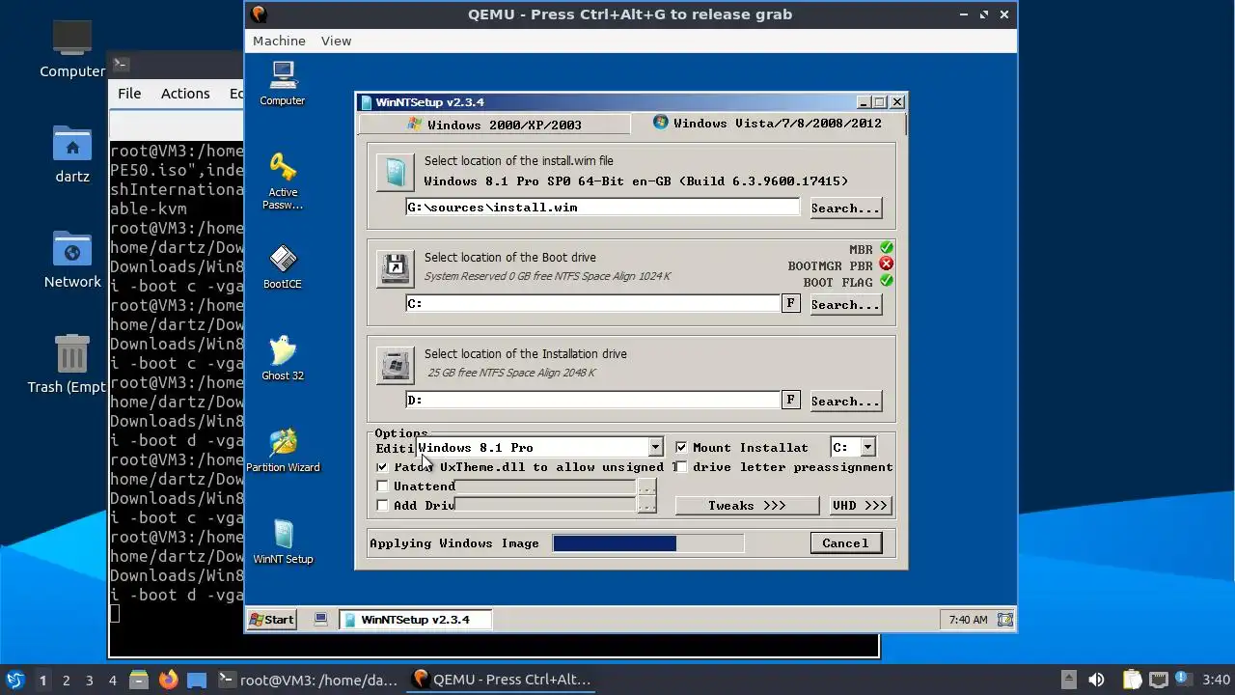Expand the VHD >>> panel
The image size is (1235, 695).
860,505
